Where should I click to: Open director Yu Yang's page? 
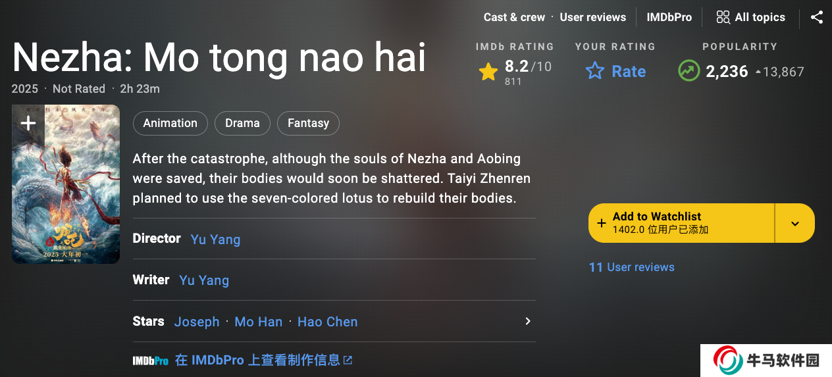(215, 239)
